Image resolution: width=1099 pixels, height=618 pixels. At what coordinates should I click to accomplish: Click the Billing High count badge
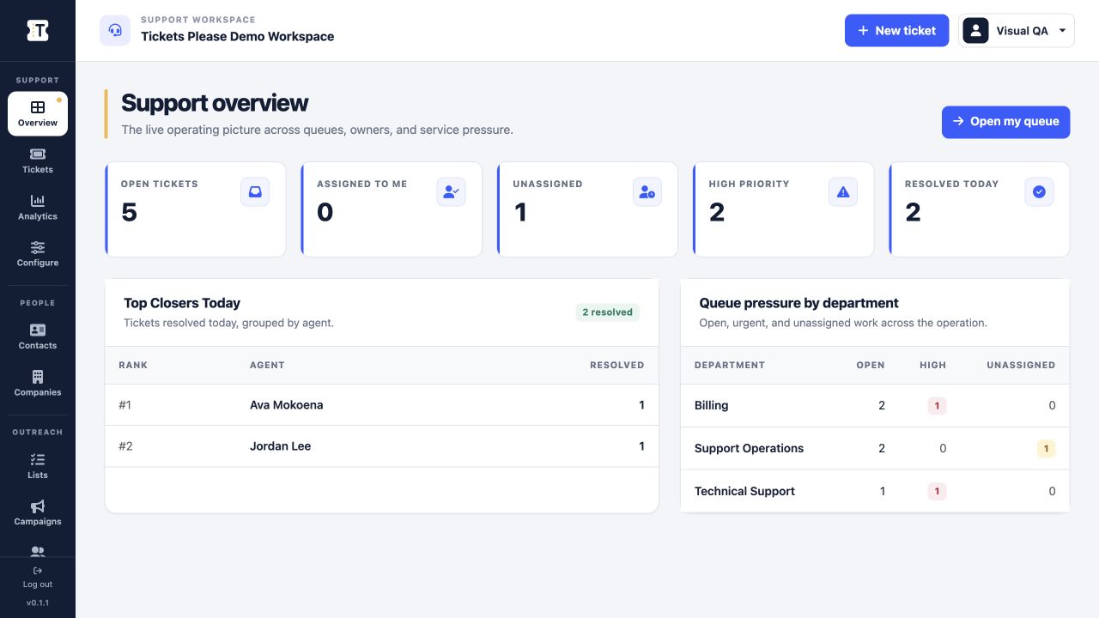click(x=937, y=405)
